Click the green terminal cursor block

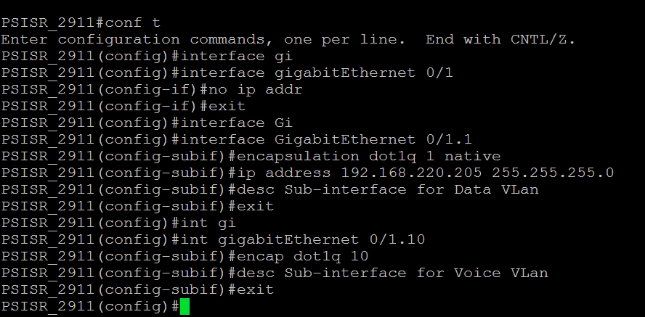point(184,307)
